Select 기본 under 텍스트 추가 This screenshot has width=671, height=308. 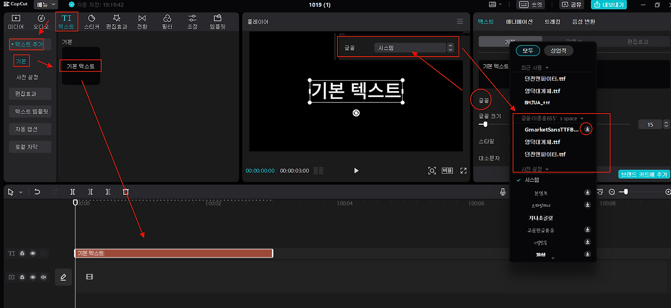[x=21, y=61]
